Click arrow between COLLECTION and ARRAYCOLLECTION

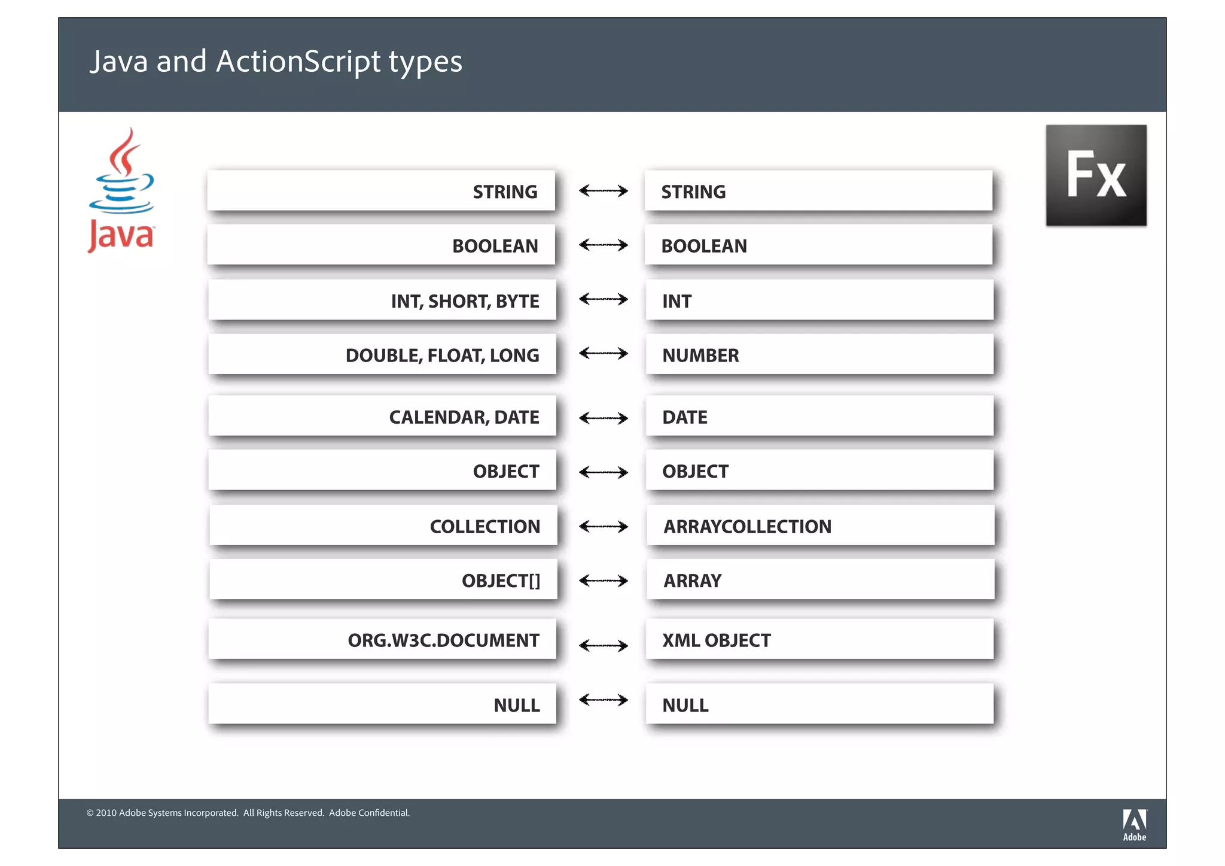click(x=603, y=527)
